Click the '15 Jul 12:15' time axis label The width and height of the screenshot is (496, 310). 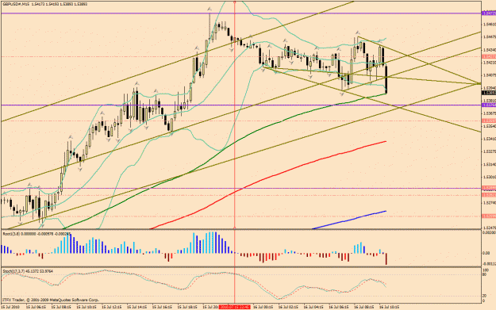[112, 307]
